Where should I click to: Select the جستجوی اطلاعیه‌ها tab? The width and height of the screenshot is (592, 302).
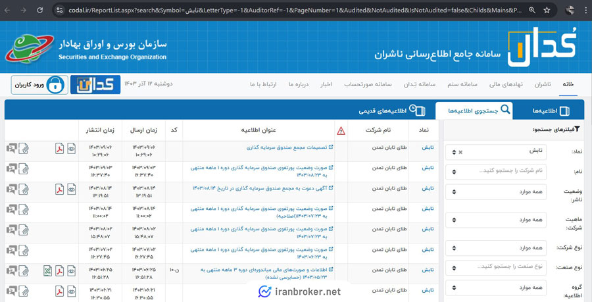(x=474, y=111)
